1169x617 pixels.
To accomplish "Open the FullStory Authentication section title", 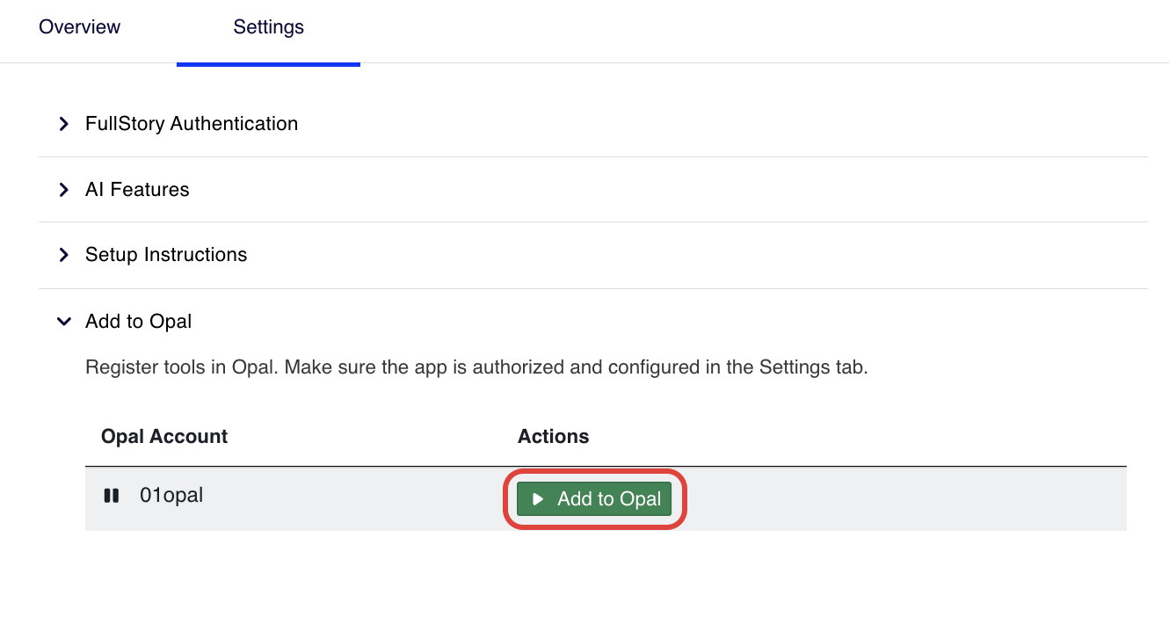I will 192,124.
